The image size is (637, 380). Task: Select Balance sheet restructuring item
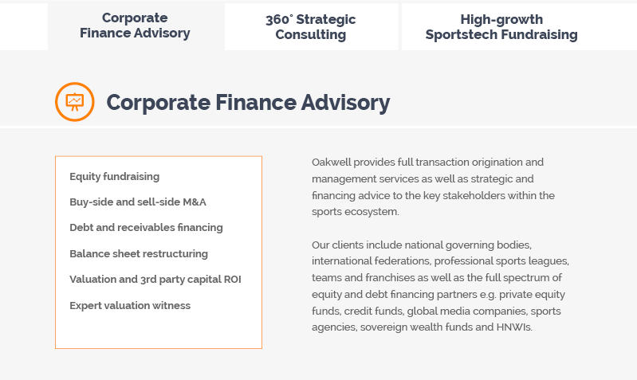pyautogui.click(x=139, y=254)
